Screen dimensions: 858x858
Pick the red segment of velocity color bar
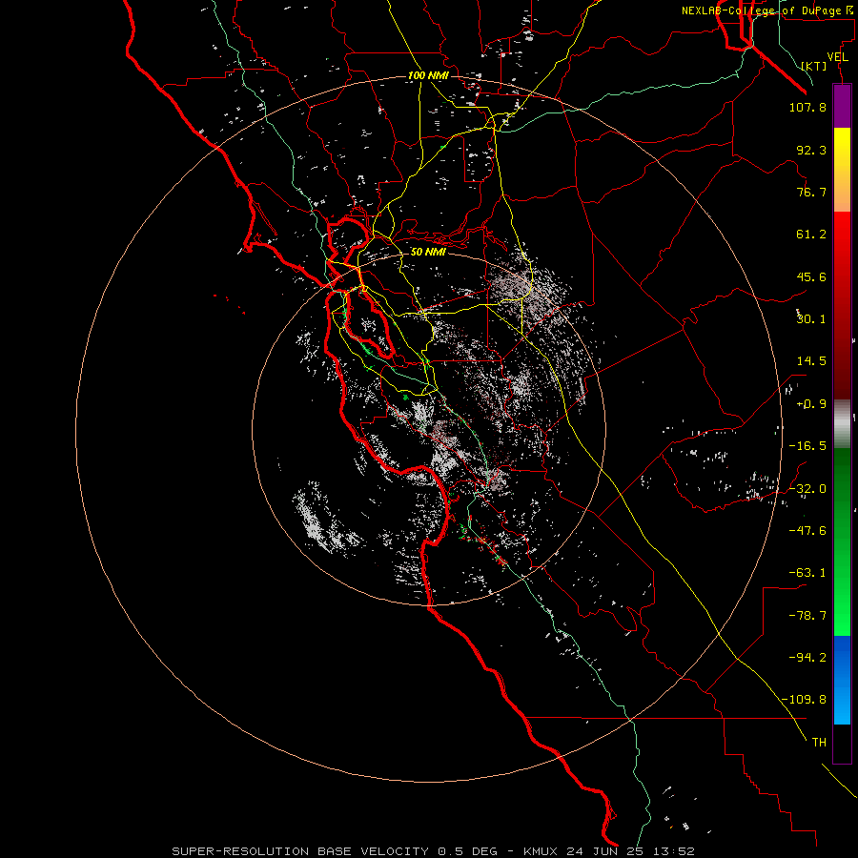(x=842, y=305)
